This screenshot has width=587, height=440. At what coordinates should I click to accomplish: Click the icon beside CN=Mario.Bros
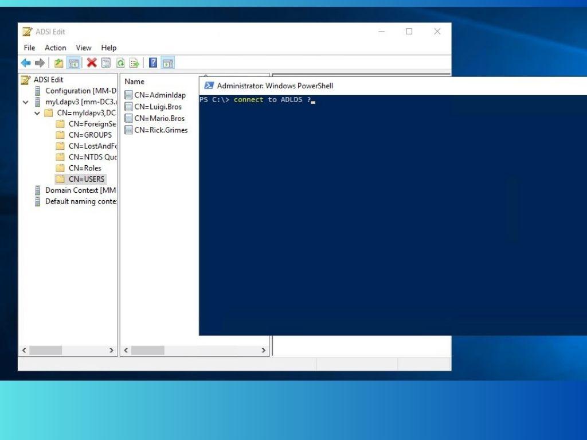tap(128, 118)
